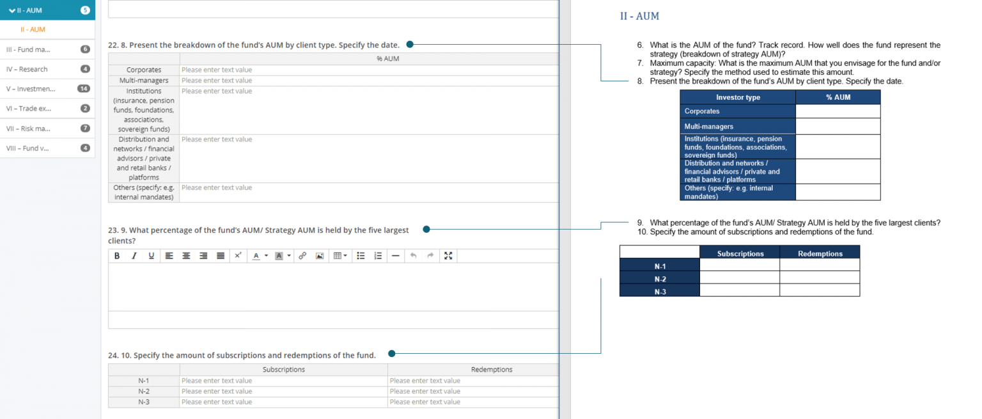This screenshot has width=982, height=419.
Task: Open the font color dropdown
Action: point(265,255)
